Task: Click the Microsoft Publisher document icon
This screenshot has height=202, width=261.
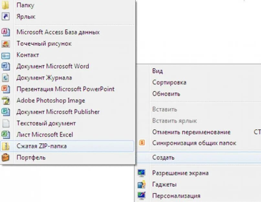Action: click(x=5, y=112)
